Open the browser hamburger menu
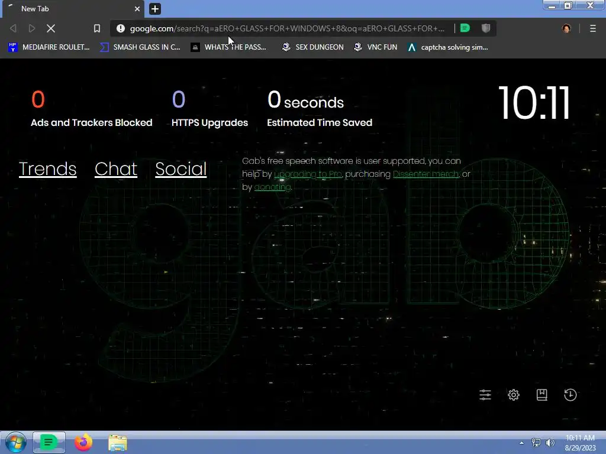This screenshot has height=454, width=606. [x=593, y=28]
